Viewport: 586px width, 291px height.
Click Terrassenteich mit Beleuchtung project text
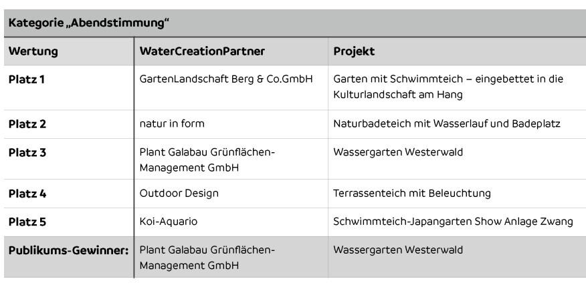(x=412, y=194)
